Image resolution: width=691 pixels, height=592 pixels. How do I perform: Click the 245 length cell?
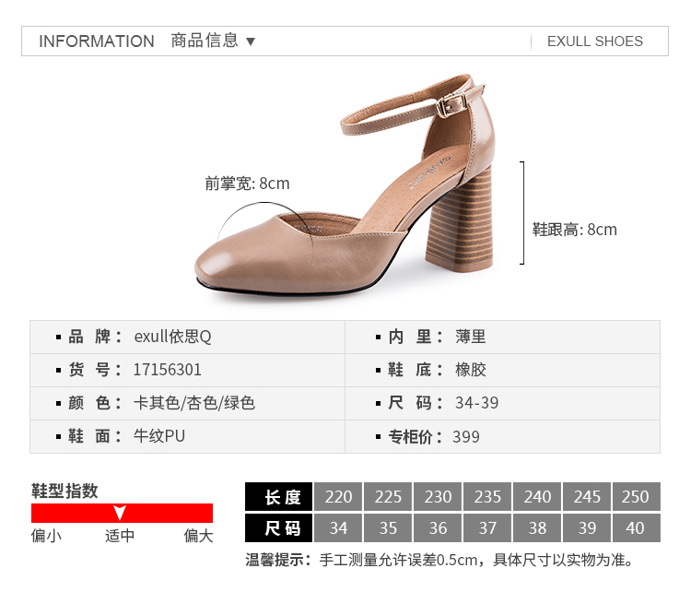(588, 497)
